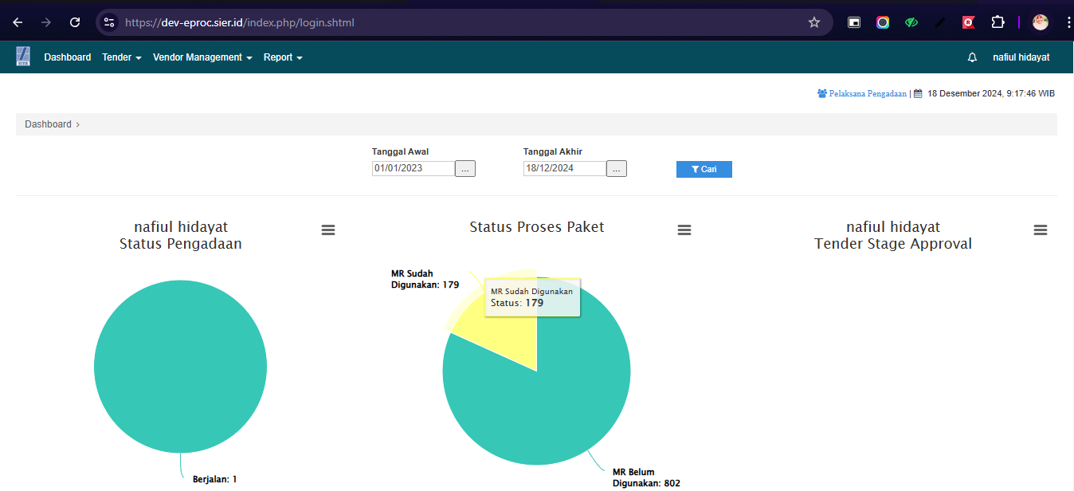Click the site information icon in address bar

[110, 22]
